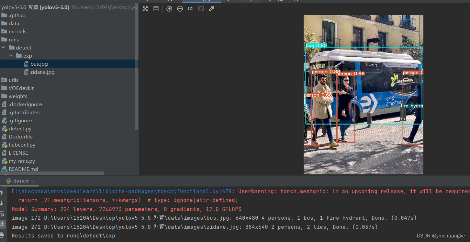Fit the image zoom to window
Image resolution: width=470 pixels, height=242 pixels.
tap(201, 9)
